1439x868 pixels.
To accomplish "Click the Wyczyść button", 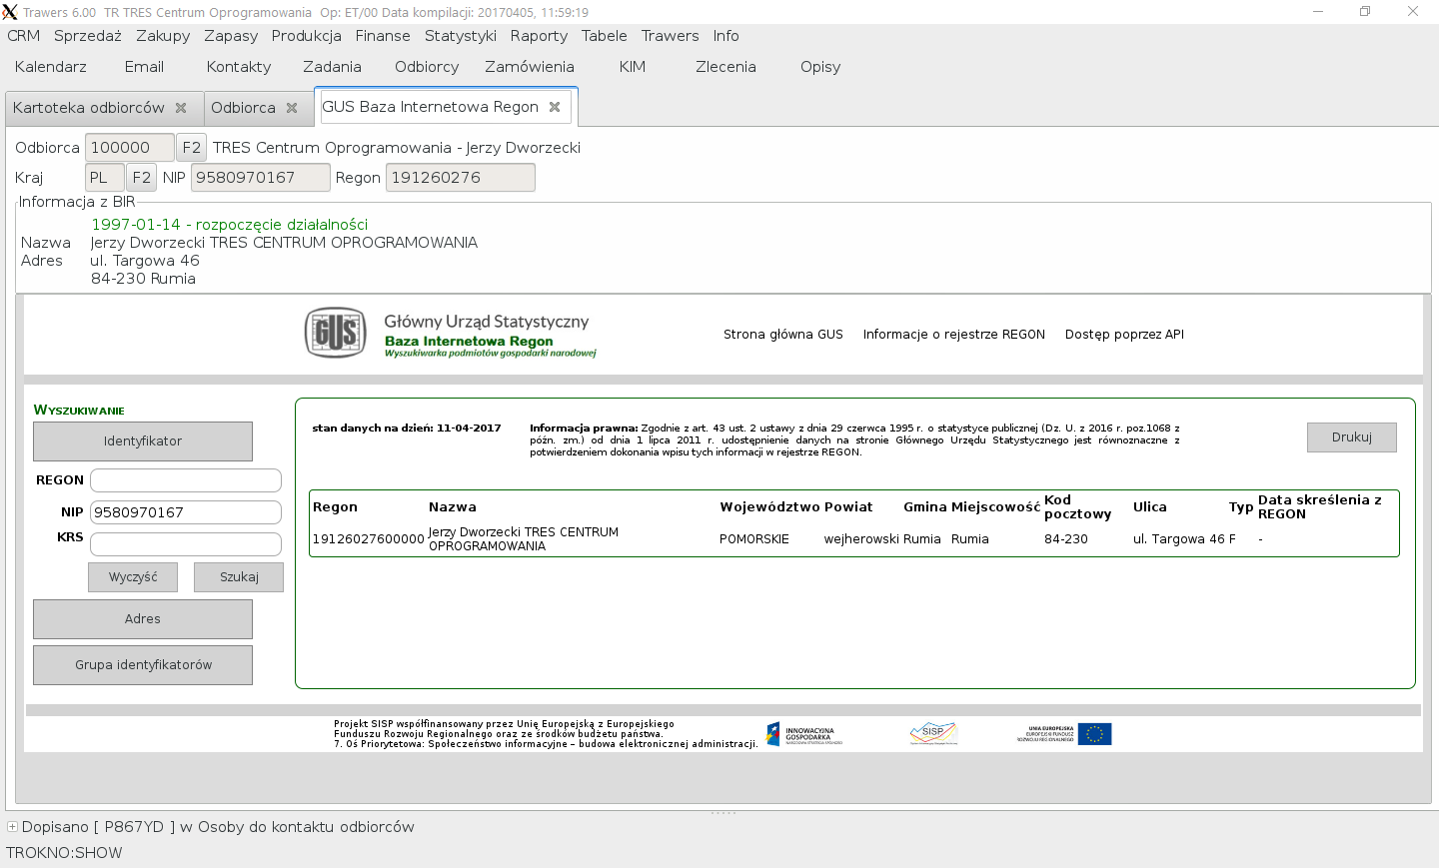I will coord(133,577).
